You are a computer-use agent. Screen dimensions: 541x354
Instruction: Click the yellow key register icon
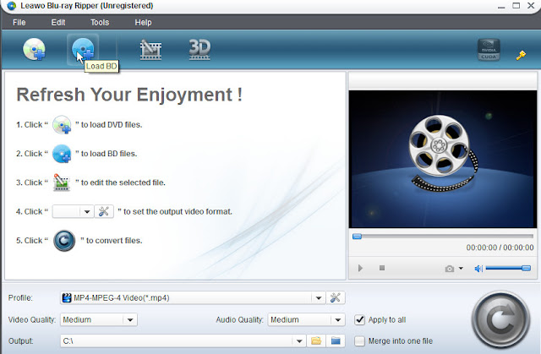click(521, 55)
